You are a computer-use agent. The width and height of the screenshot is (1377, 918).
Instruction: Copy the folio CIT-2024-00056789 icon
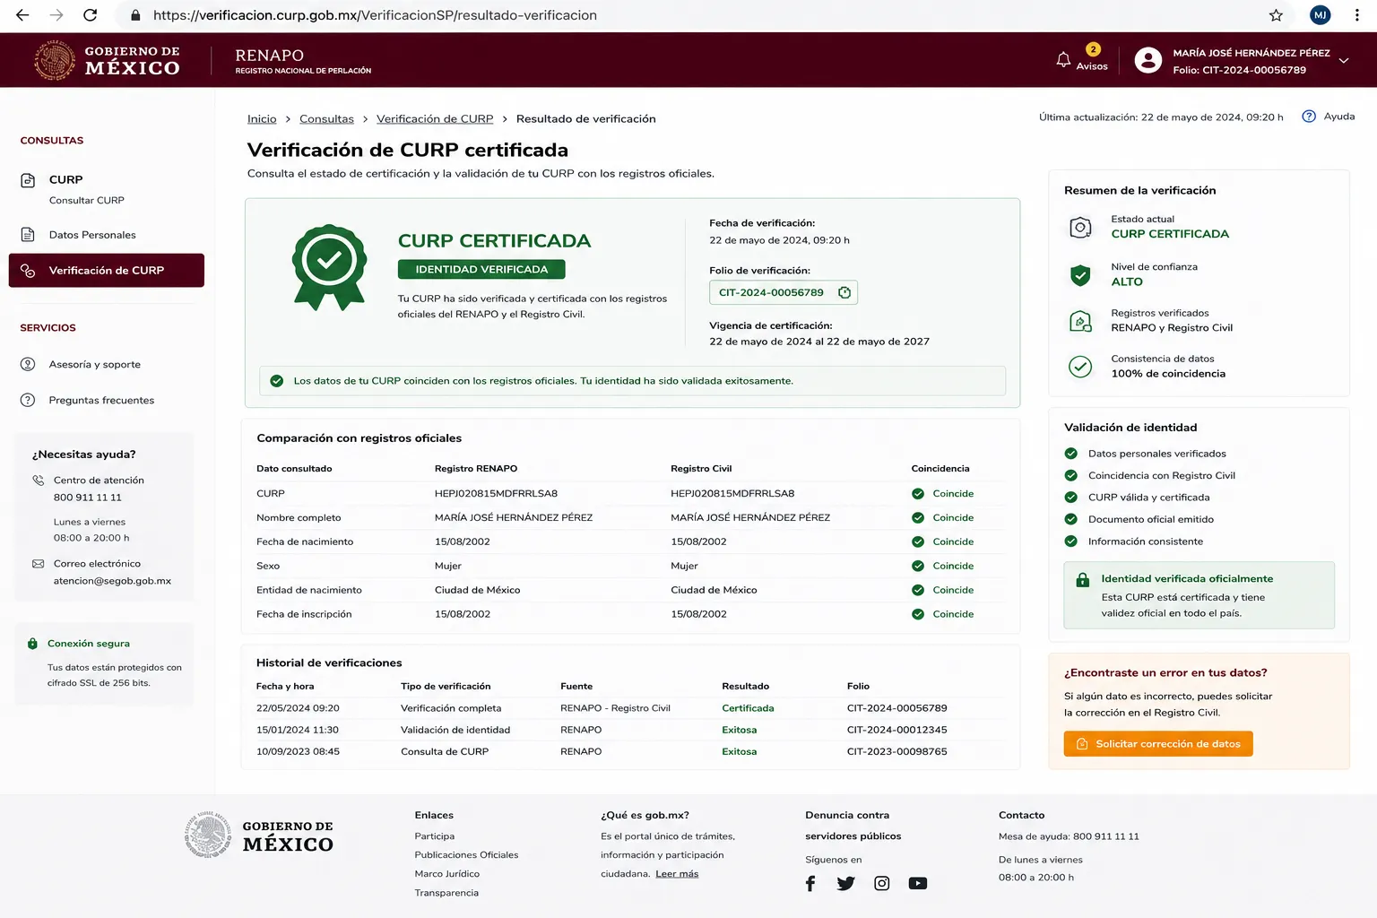(844, 292)
